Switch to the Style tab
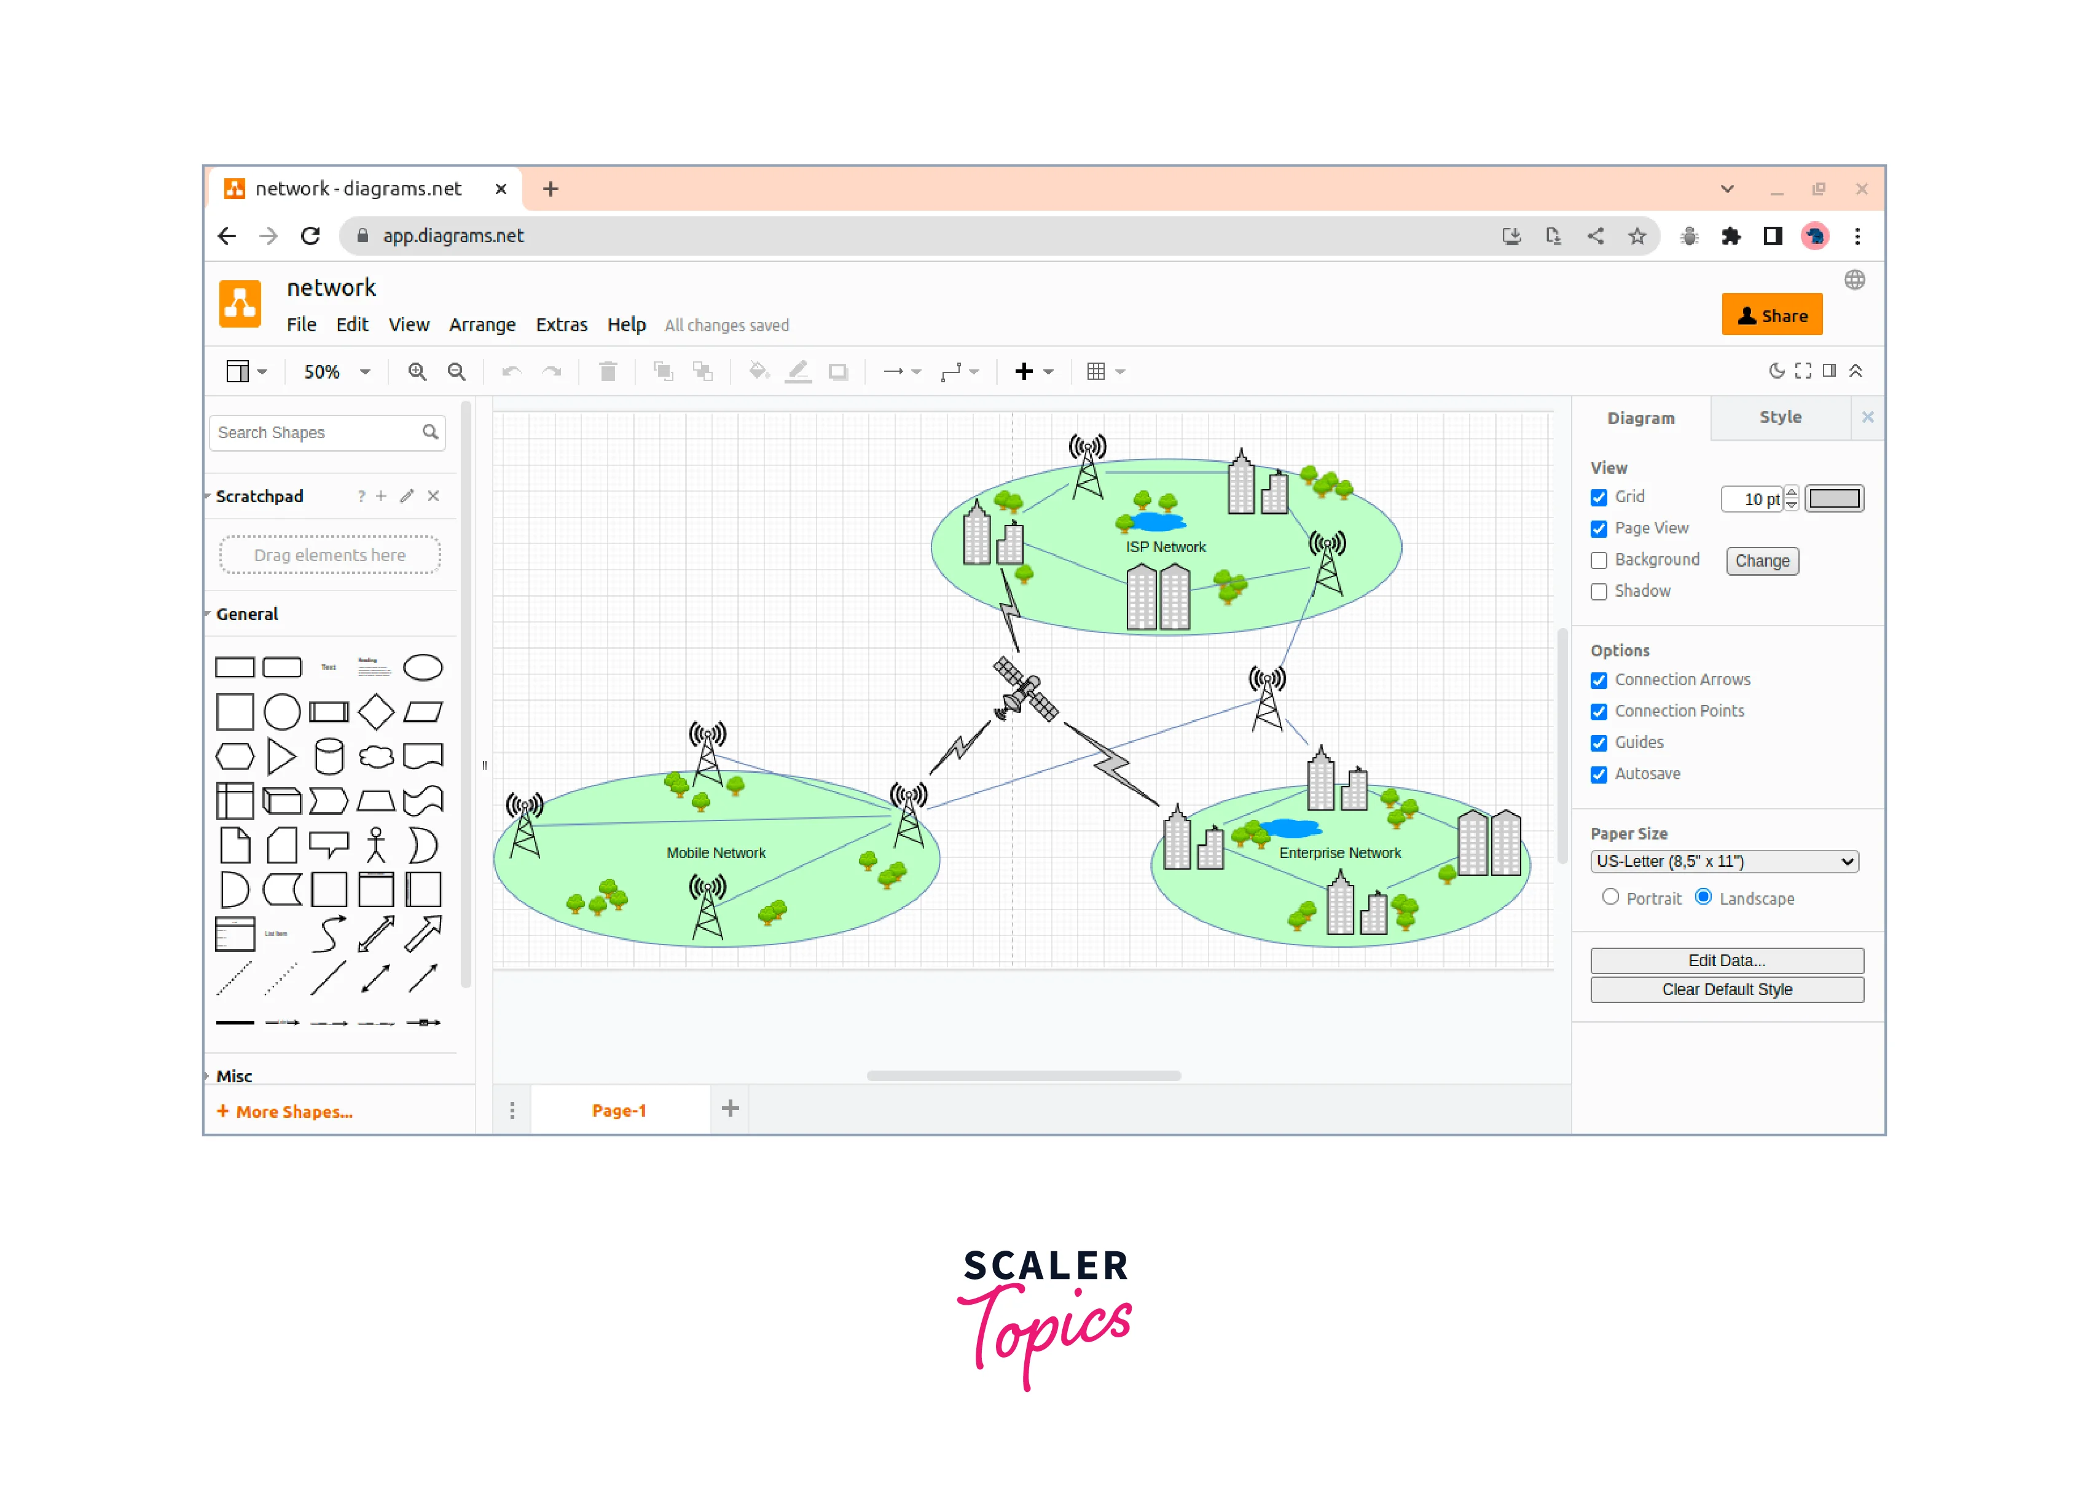 point(1779,417)
